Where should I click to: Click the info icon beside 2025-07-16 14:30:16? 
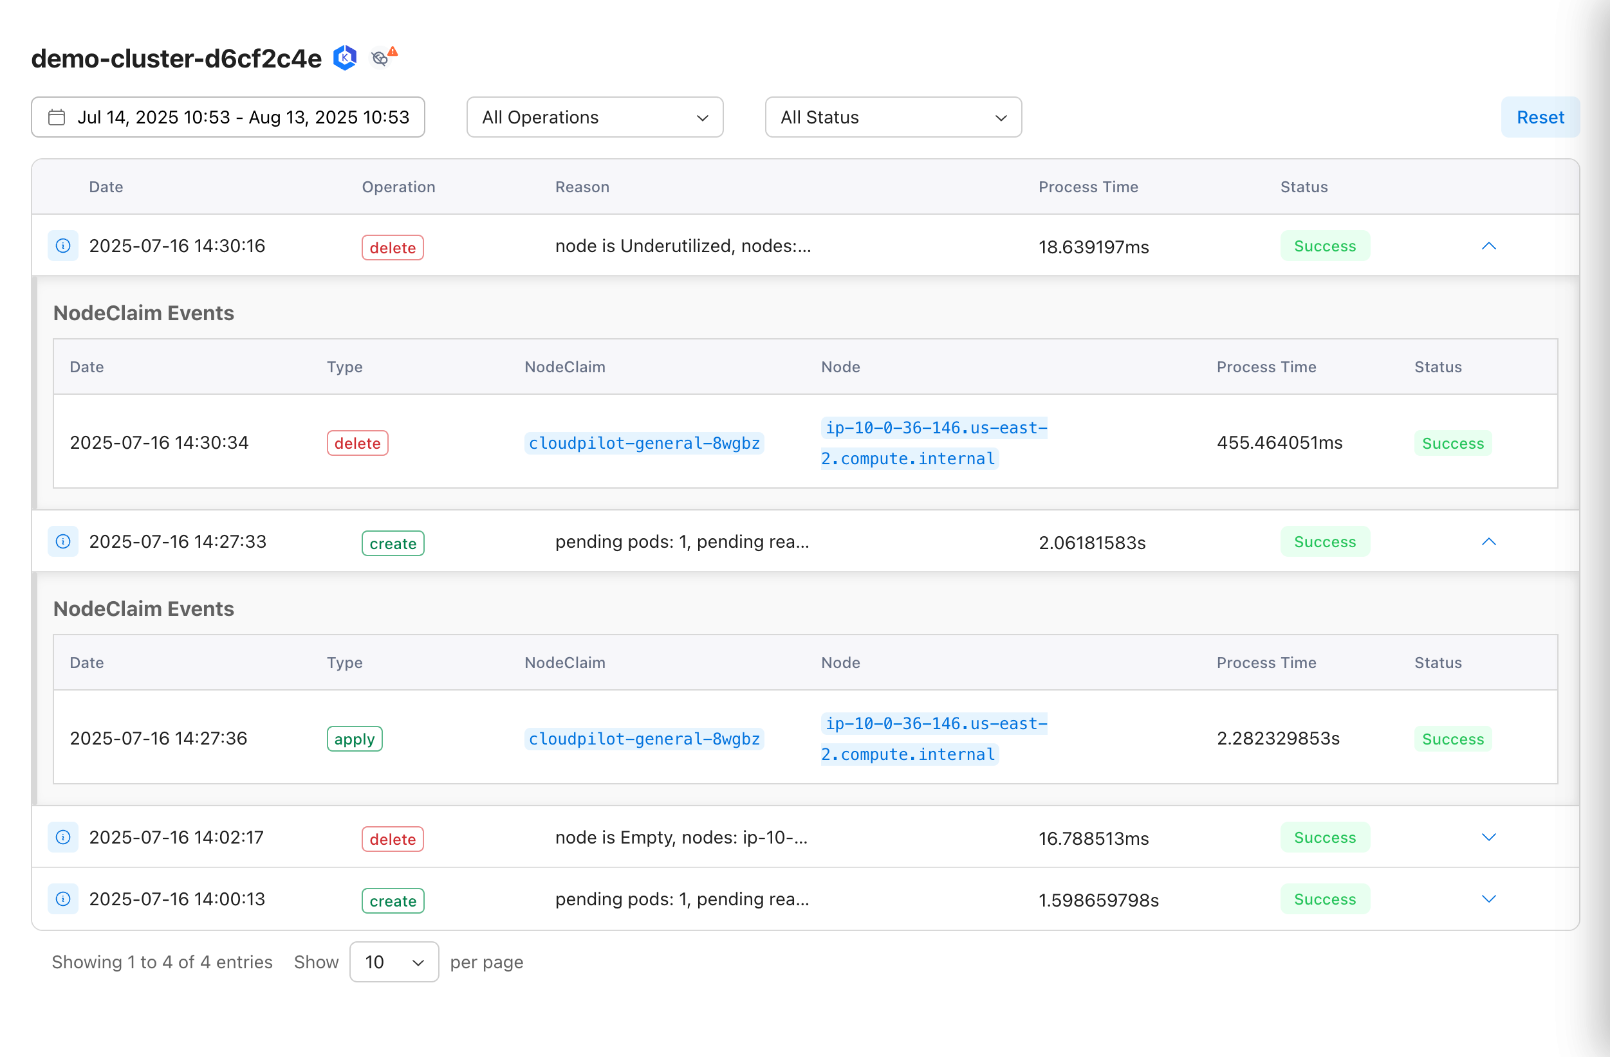62,246
